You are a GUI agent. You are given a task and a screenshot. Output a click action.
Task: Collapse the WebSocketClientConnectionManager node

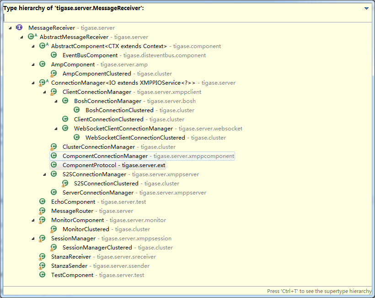click(x=56, y=129)
